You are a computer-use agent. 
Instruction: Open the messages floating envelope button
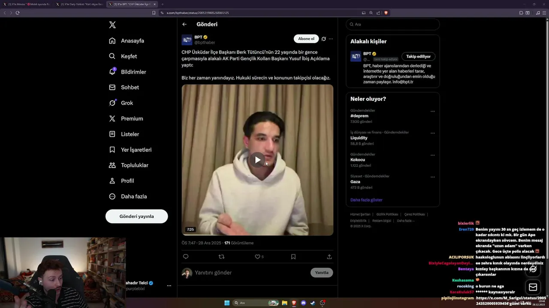point(533,287)
